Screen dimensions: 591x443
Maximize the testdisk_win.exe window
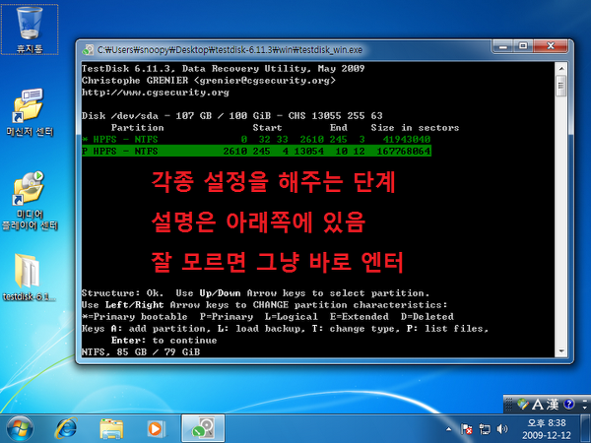tap(523, 46)
